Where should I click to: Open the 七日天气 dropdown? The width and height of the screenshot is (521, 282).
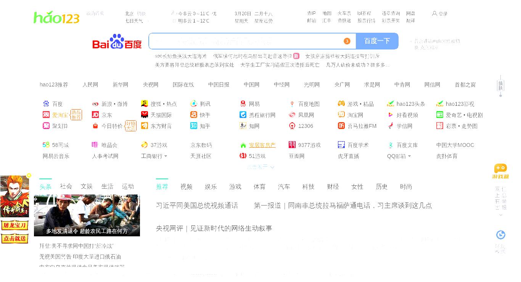137,21
